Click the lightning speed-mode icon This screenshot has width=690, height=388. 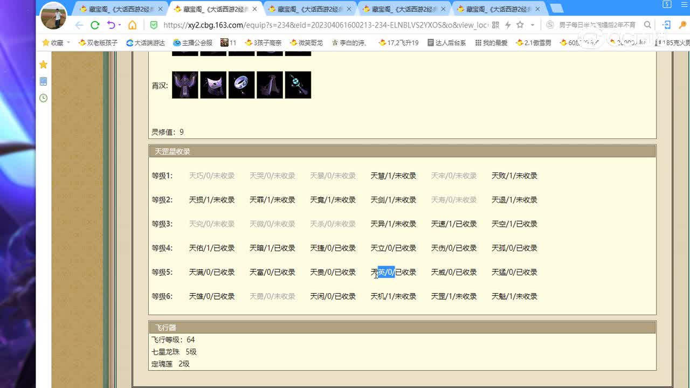click(x=508, y=25)
